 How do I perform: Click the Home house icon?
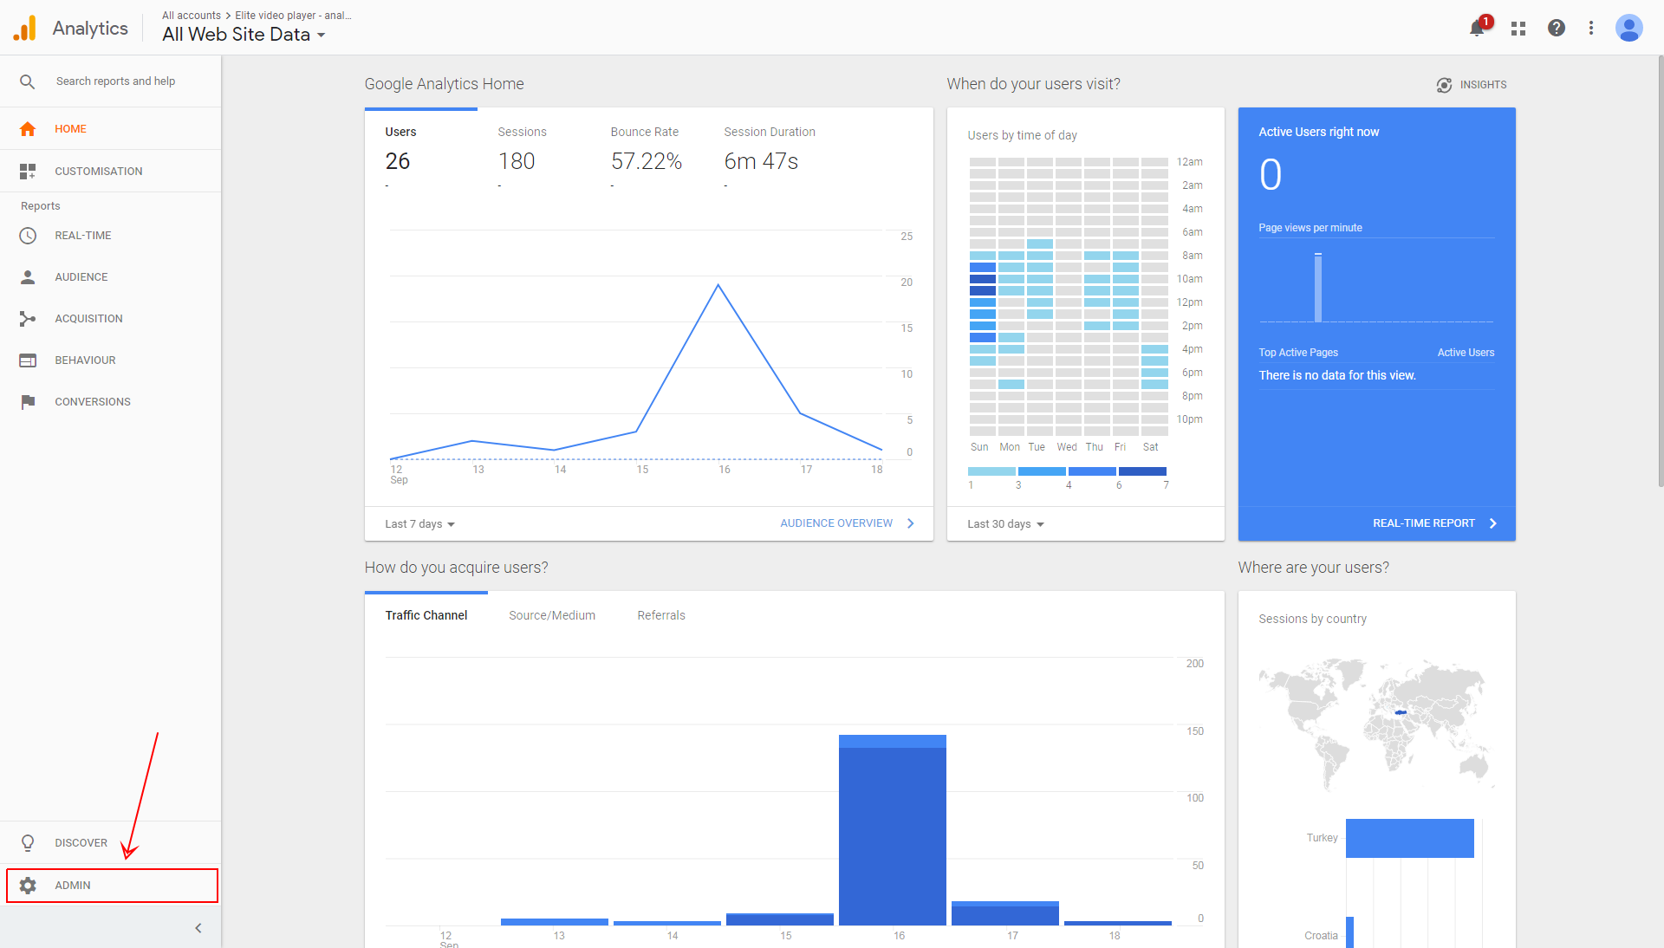click(28, 129)
